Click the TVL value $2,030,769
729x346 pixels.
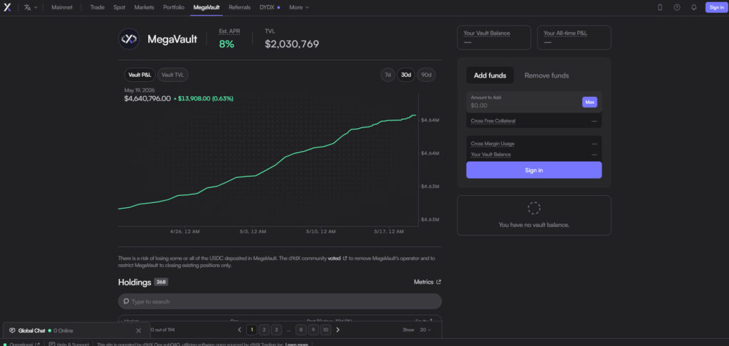[292, 44]
